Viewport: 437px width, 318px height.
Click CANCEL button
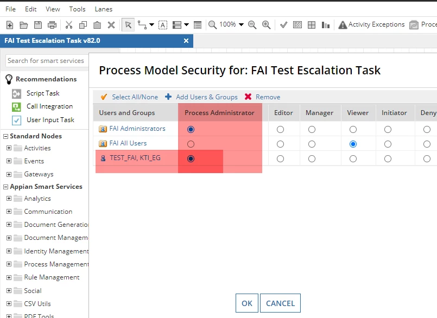[280, 303]
